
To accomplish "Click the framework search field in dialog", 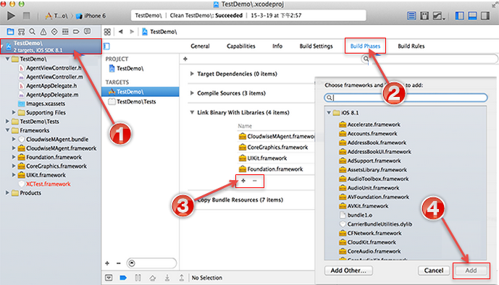I will click(x=406, y=98).
